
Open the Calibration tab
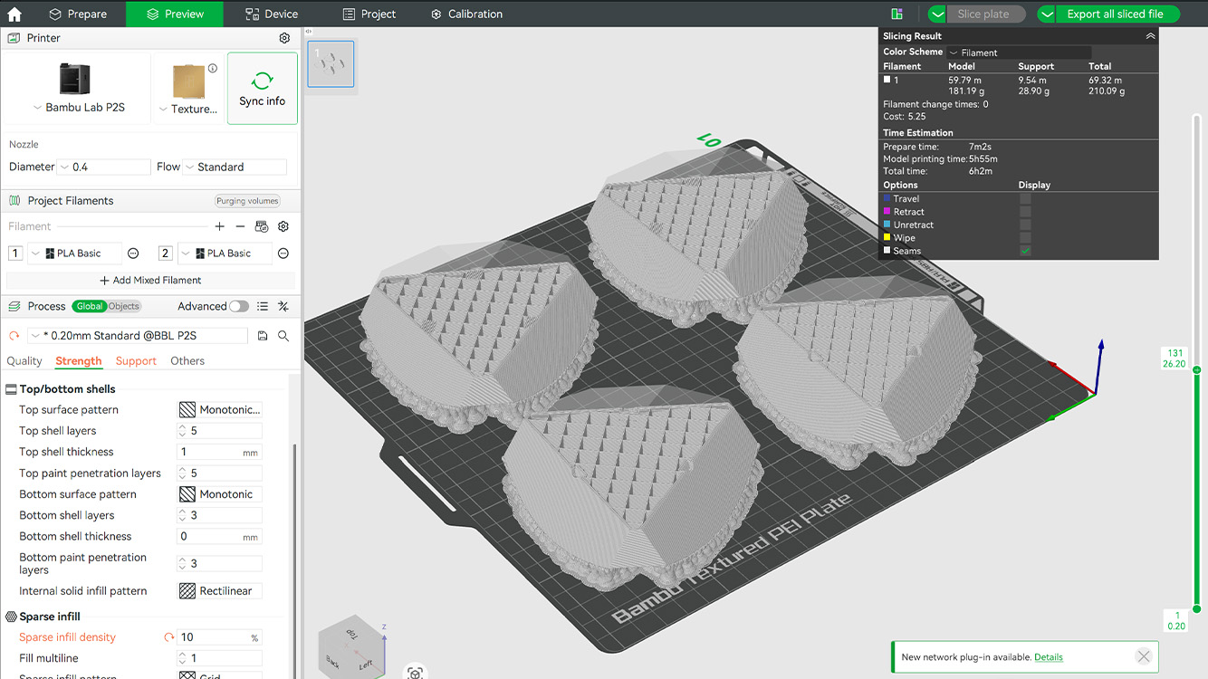(x=466, y=14)
